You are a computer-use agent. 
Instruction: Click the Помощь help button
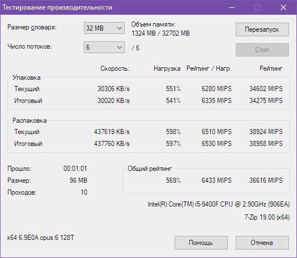(201, 243)
